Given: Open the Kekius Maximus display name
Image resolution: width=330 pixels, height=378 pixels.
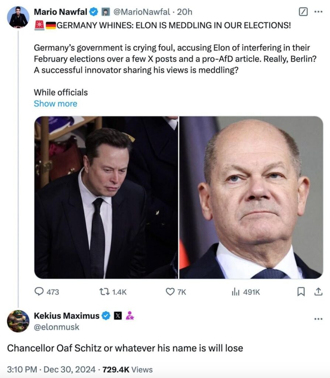Looking at the screenshot, I should pos(66,316).
